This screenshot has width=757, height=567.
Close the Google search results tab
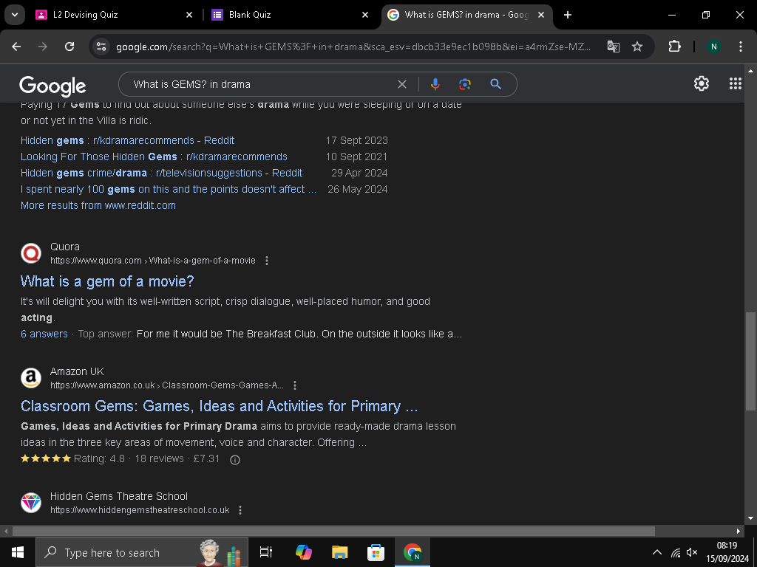[x=541, y=15]
